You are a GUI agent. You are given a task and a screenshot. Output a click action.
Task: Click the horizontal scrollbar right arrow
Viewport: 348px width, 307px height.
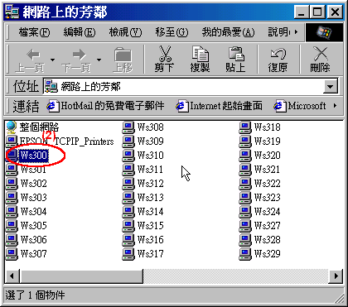point(336,276)
